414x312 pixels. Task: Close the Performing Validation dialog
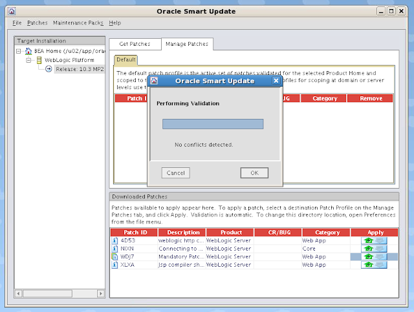[x=276, y=81]
